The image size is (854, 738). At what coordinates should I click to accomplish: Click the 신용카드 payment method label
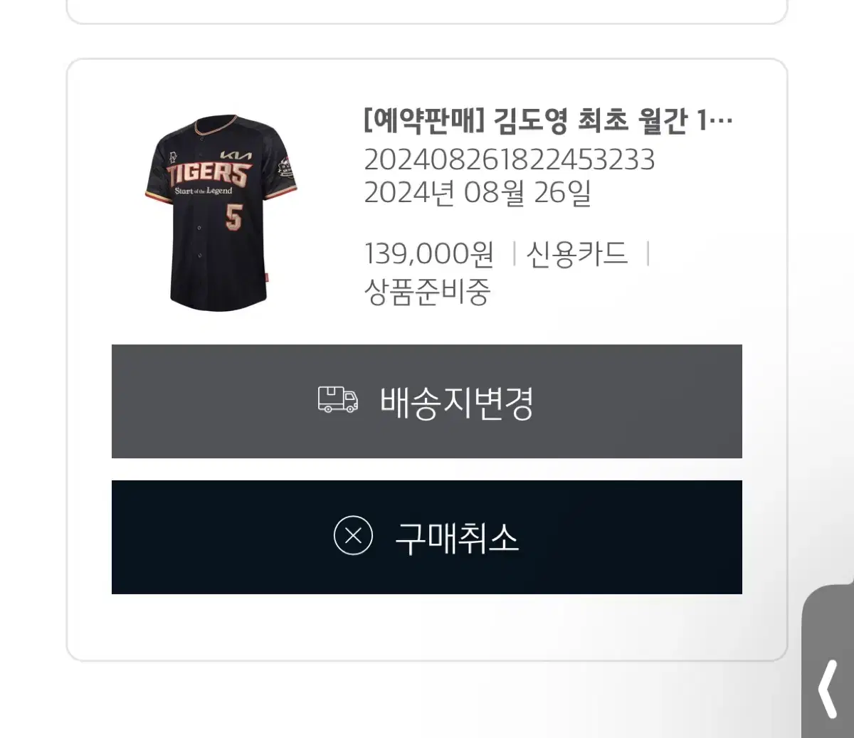coord(577,253)
